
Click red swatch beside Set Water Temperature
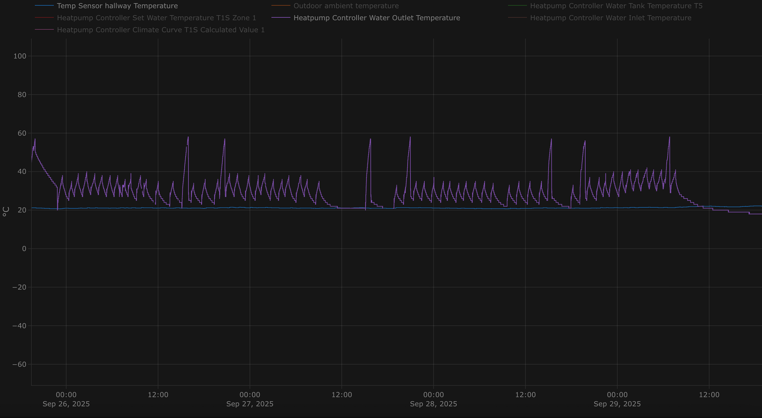click(44, 18)
